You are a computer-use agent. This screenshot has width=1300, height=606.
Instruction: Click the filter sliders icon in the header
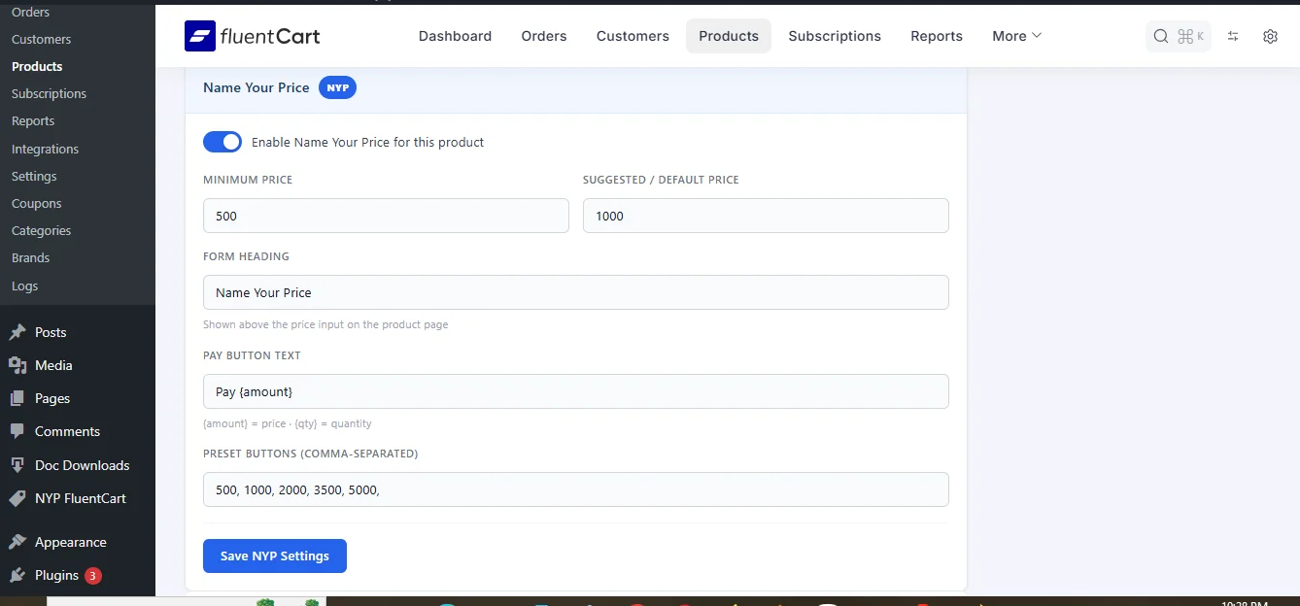pyautogui.click(x=1233, y=36)
